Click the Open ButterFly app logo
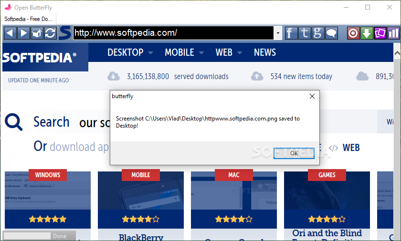The width and height of the screenshot is (401, 241). [x=8, y=7]
